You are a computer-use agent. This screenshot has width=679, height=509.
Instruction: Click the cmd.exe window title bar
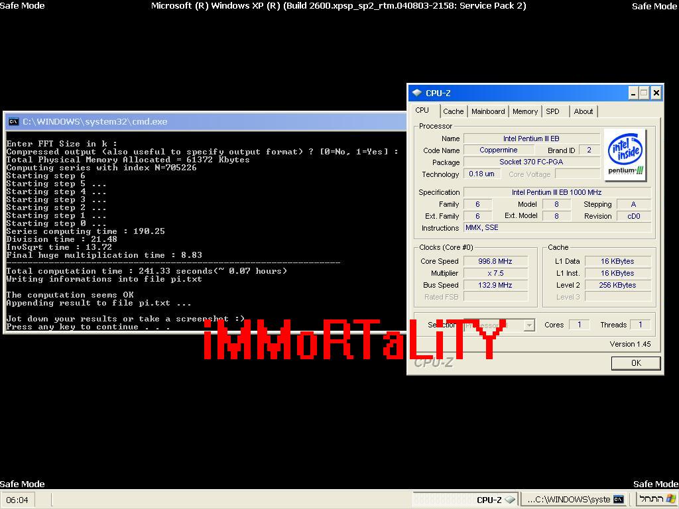(x=206, y=122)
